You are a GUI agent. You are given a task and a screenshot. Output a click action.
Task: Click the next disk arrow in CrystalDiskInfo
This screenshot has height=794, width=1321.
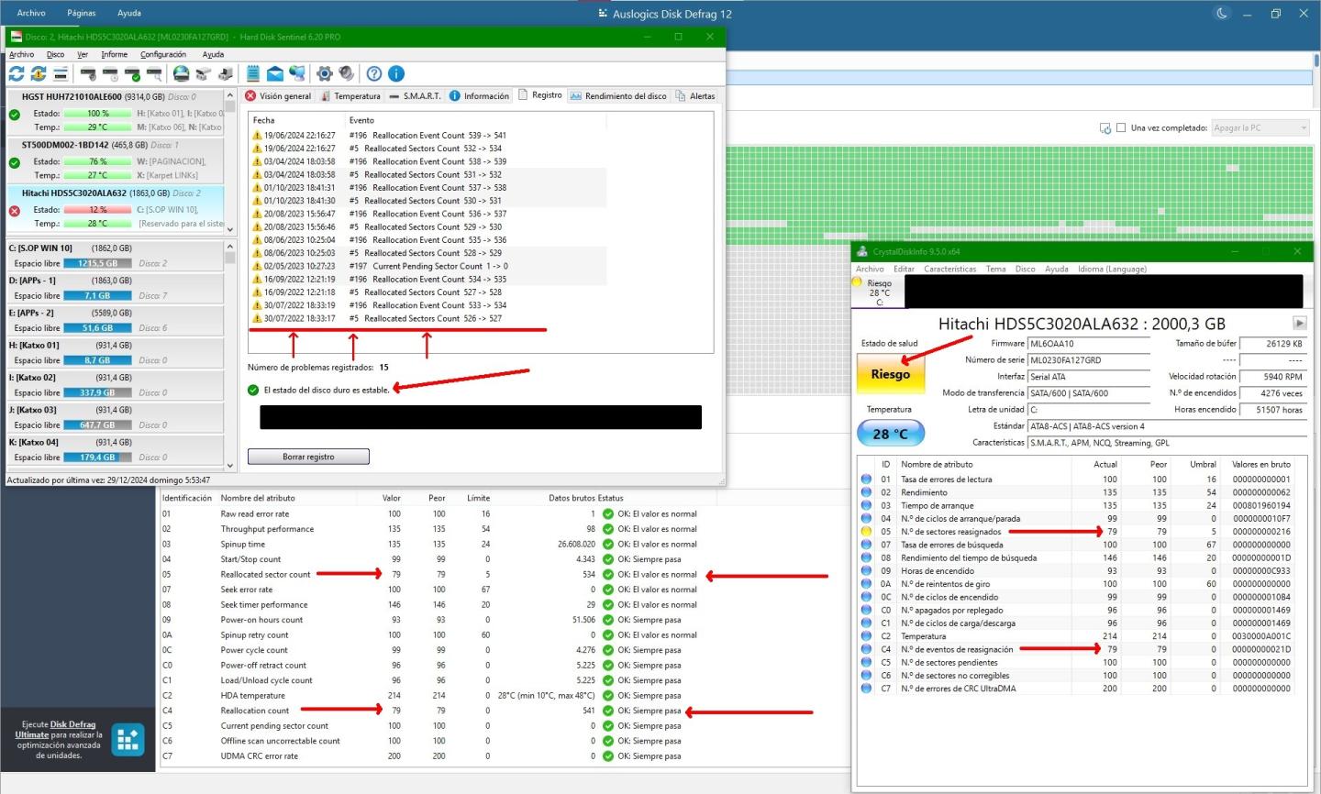(1299, 323)
